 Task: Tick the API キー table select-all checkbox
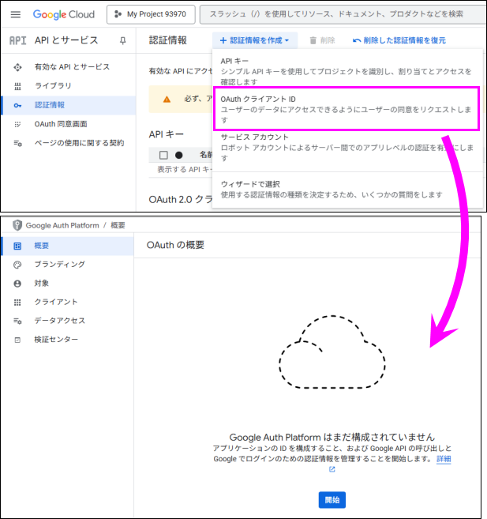(x=163, y=156)
